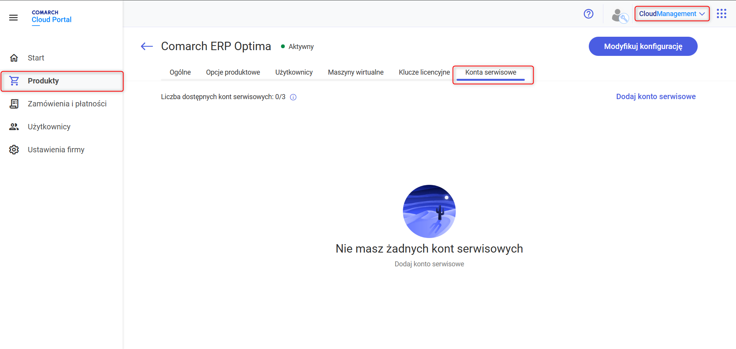Go back using the left arrow
This screenshot has height=349, width=736.
click(x=147, y=47)
